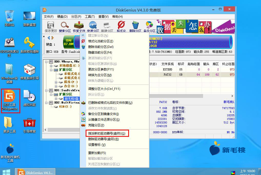Click the DiskGenius title bar app icon

click(44, 10)
